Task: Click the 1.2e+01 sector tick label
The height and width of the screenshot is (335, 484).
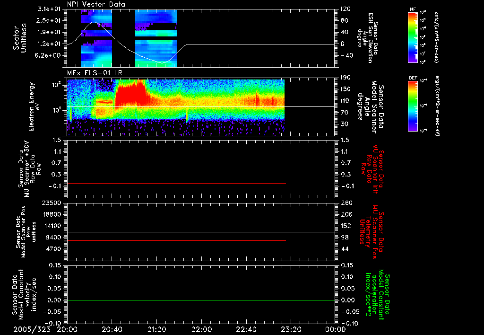Action: (x=49, y=44)
